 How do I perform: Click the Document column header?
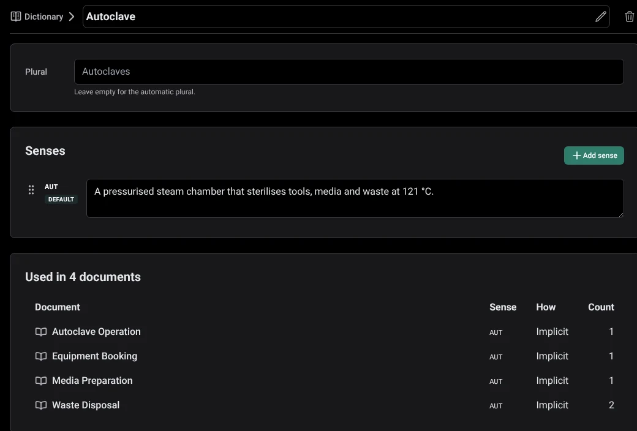tap(58, 307)
